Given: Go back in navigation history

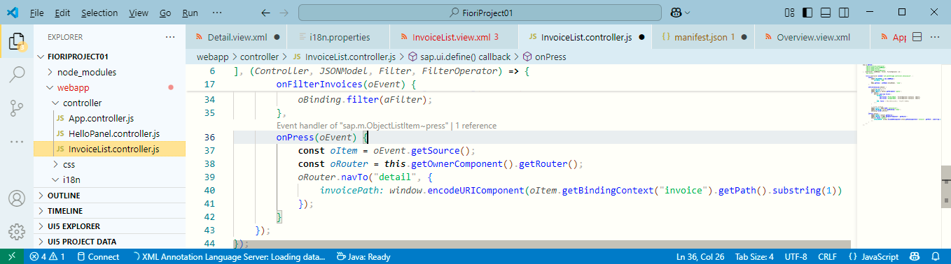Looking at the screenshot, I should [x=265, y=13].
